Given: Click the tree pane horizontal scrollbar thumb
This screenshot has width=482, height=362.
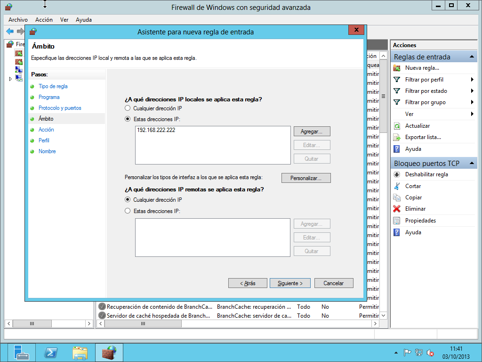Looking at the screenshot, I should pyautogui.click(x=32, y=323).
